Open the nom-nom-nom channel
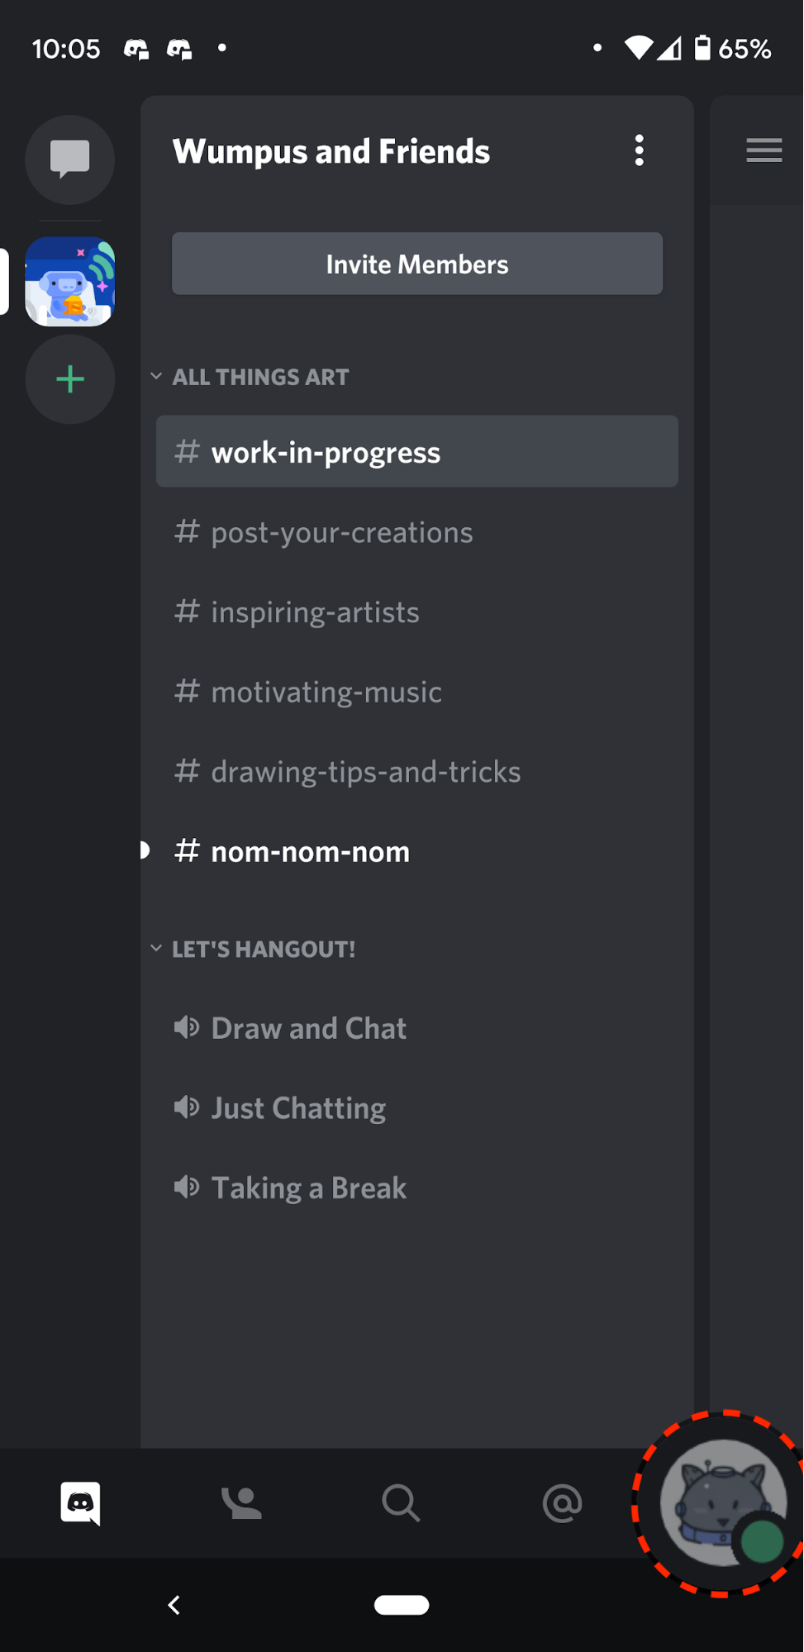The image size is (804, 1652). [310, 851]
